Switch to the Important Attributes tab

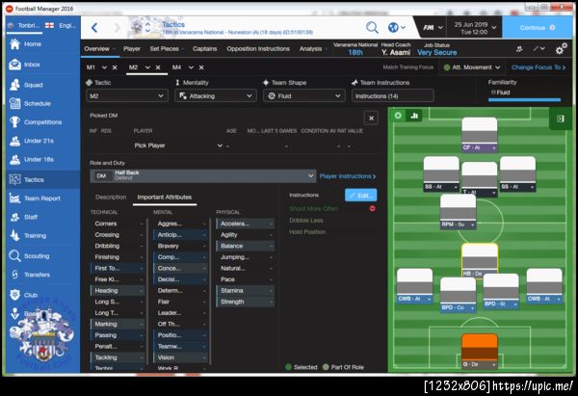click(x=165, y=198)
